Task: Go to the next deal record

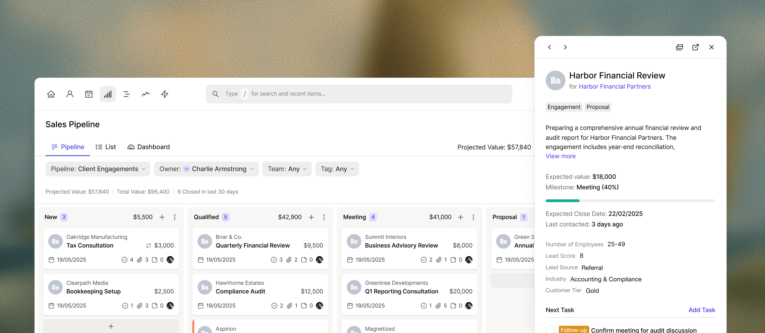Action: tap(566, 47)
